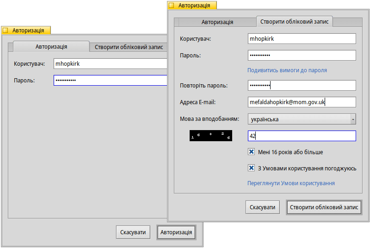
Task: Click Скасувати in the back window
Action: tap(133, 232)
